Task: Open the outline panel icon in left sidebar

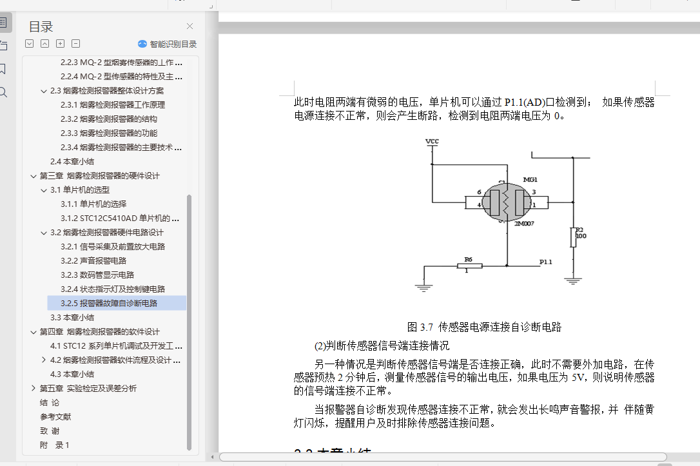Action: pos(4,23)
